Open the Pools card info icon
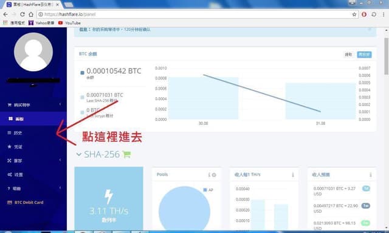This screenshot has height=233, width=389. (209, 175)
